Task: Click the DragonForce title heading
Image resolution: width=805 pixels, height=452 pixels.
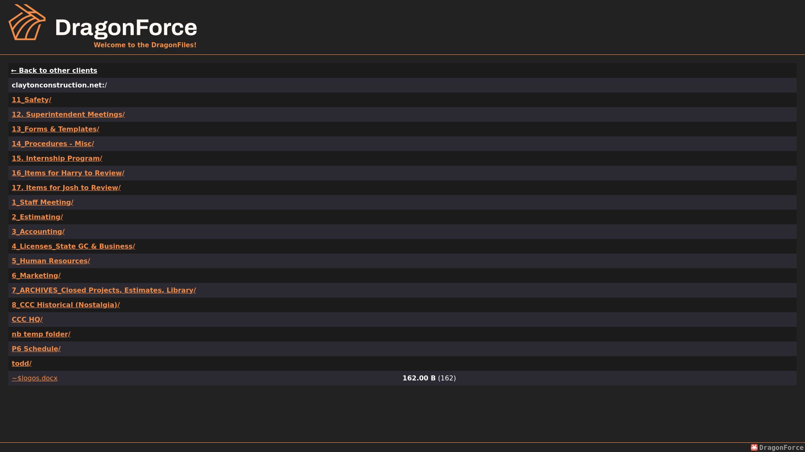Action: (x=126, y=28)
